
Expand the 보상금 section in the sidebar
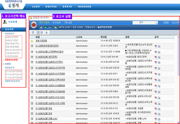(x=3, y=64)
